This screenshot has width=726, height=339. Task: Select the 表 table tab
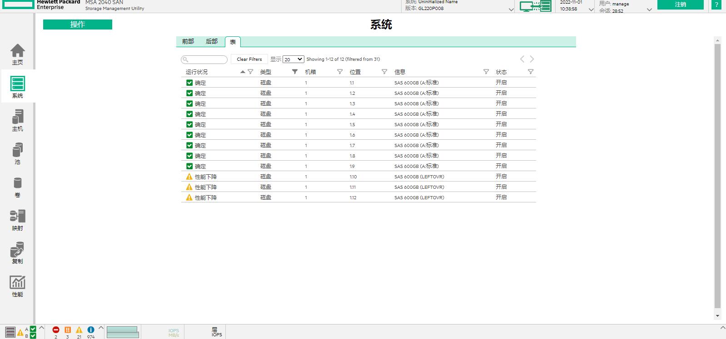(x=233, y=42)
